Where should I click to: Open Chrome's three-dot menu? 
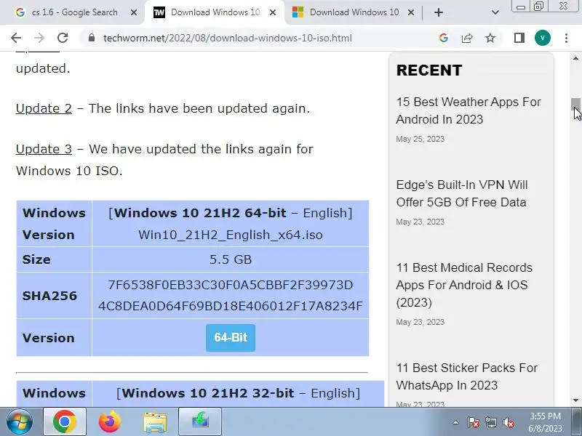point(566,38)
